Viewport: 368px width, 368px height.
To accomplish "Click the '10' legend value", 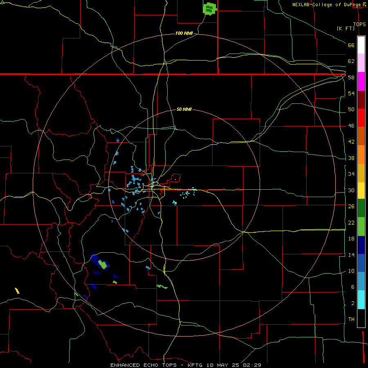I will pos(351,271).
